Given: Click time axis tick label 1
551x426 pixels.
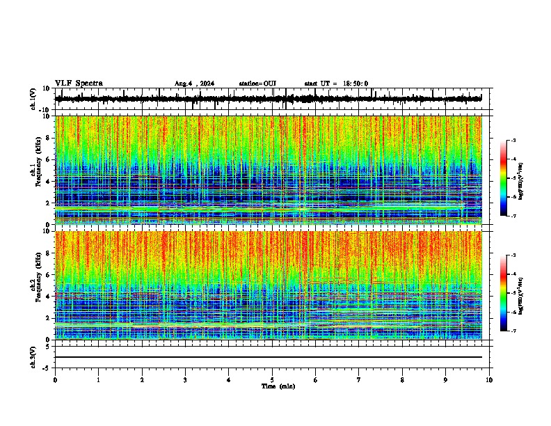Looking at the screenshot, I should pyautogui.click(x=98, y=380).
